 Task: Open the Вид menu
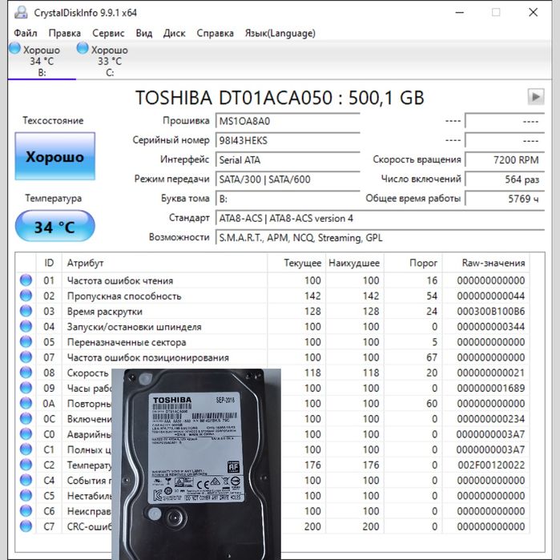coord(144,33)
